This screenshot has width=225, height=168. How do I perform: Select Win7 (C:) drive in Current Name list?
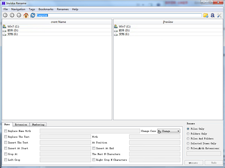pyautogui.click(x=13, y=27)
